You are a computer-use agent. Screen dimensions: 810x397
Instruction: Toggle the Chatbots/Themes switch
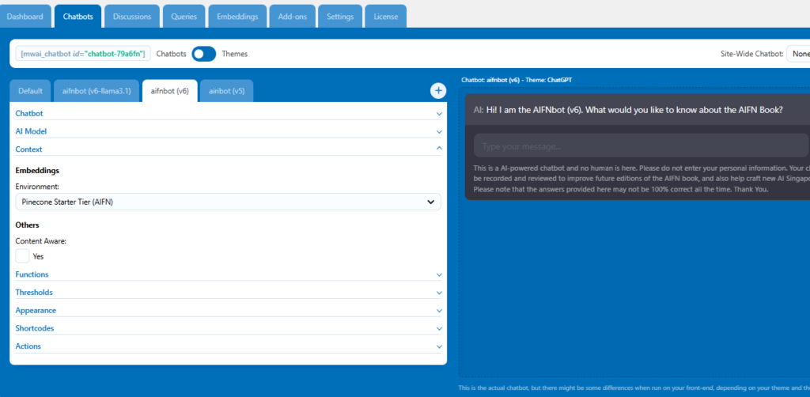(203, 54)
